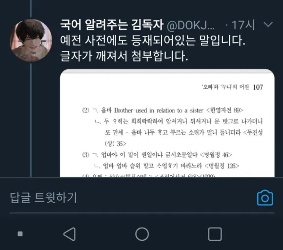Viewport: 283px width, 250px height.
Task: Tap the Android back triangle button
Action: (69, 234)
